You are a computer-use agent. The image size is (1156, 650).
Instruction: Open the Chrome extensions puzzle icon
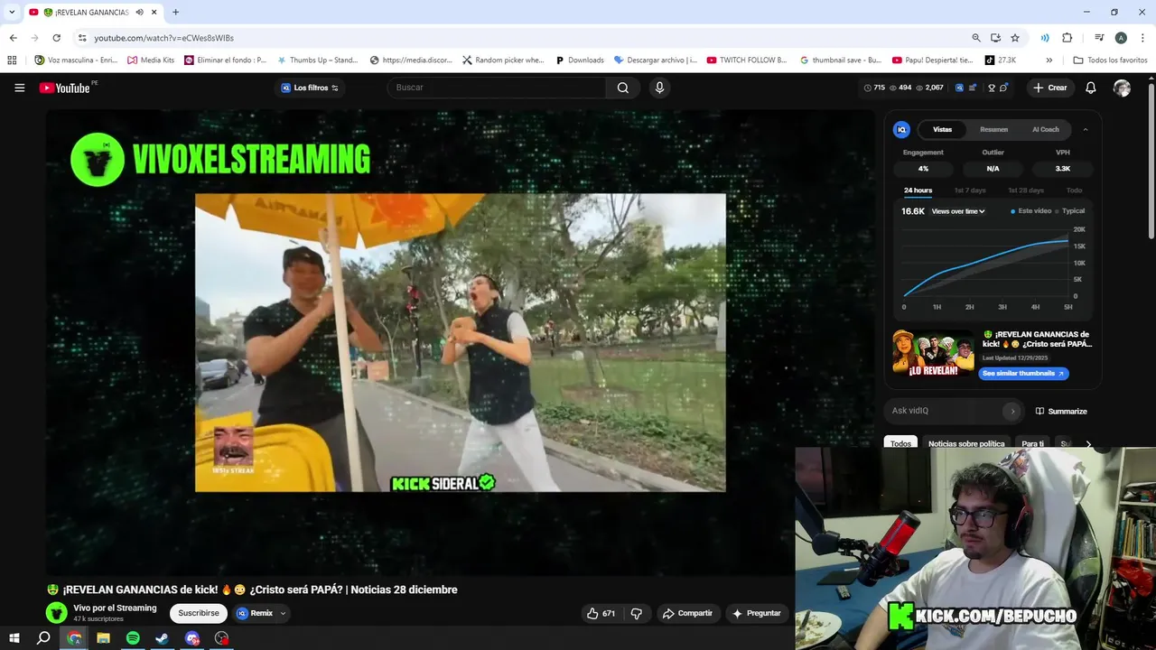[1067, 38]
